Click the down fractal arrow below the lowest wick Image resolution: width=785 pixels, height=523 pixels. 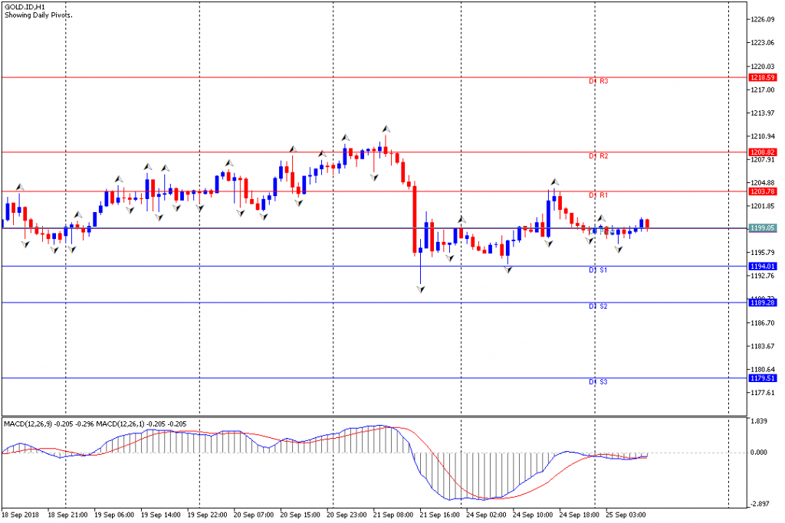tap(421, 289)
